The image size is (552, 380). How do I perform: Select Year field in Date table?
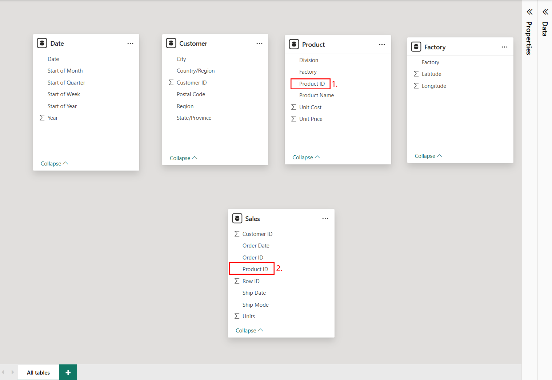(x=53, y=118)
